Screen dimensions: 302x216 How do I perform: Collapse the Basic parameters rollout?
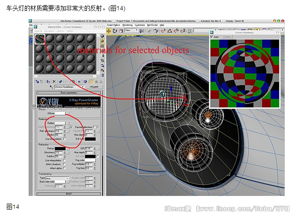coord(69,93)
